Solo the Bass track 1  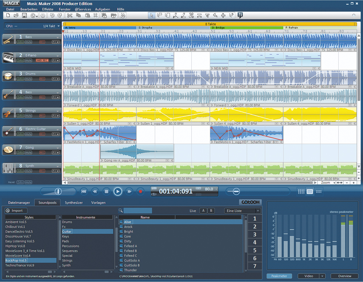[20, 42]
